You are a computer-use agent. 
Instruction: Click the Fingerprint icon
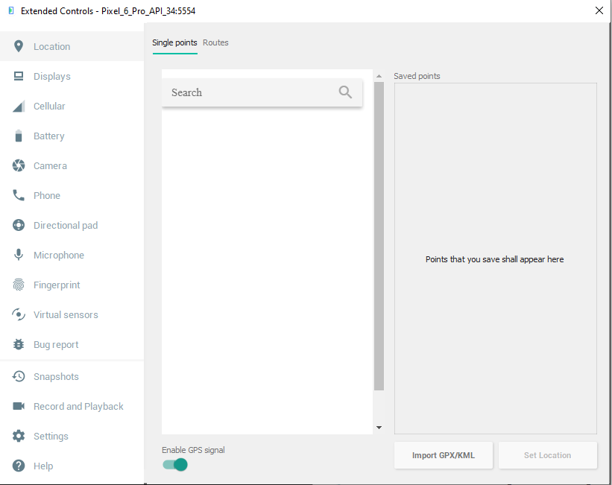[x=19, y=285]
